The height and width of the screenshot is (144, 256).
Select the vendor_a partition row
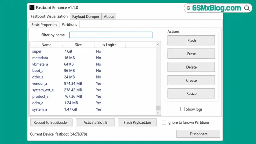coord(93,83)
